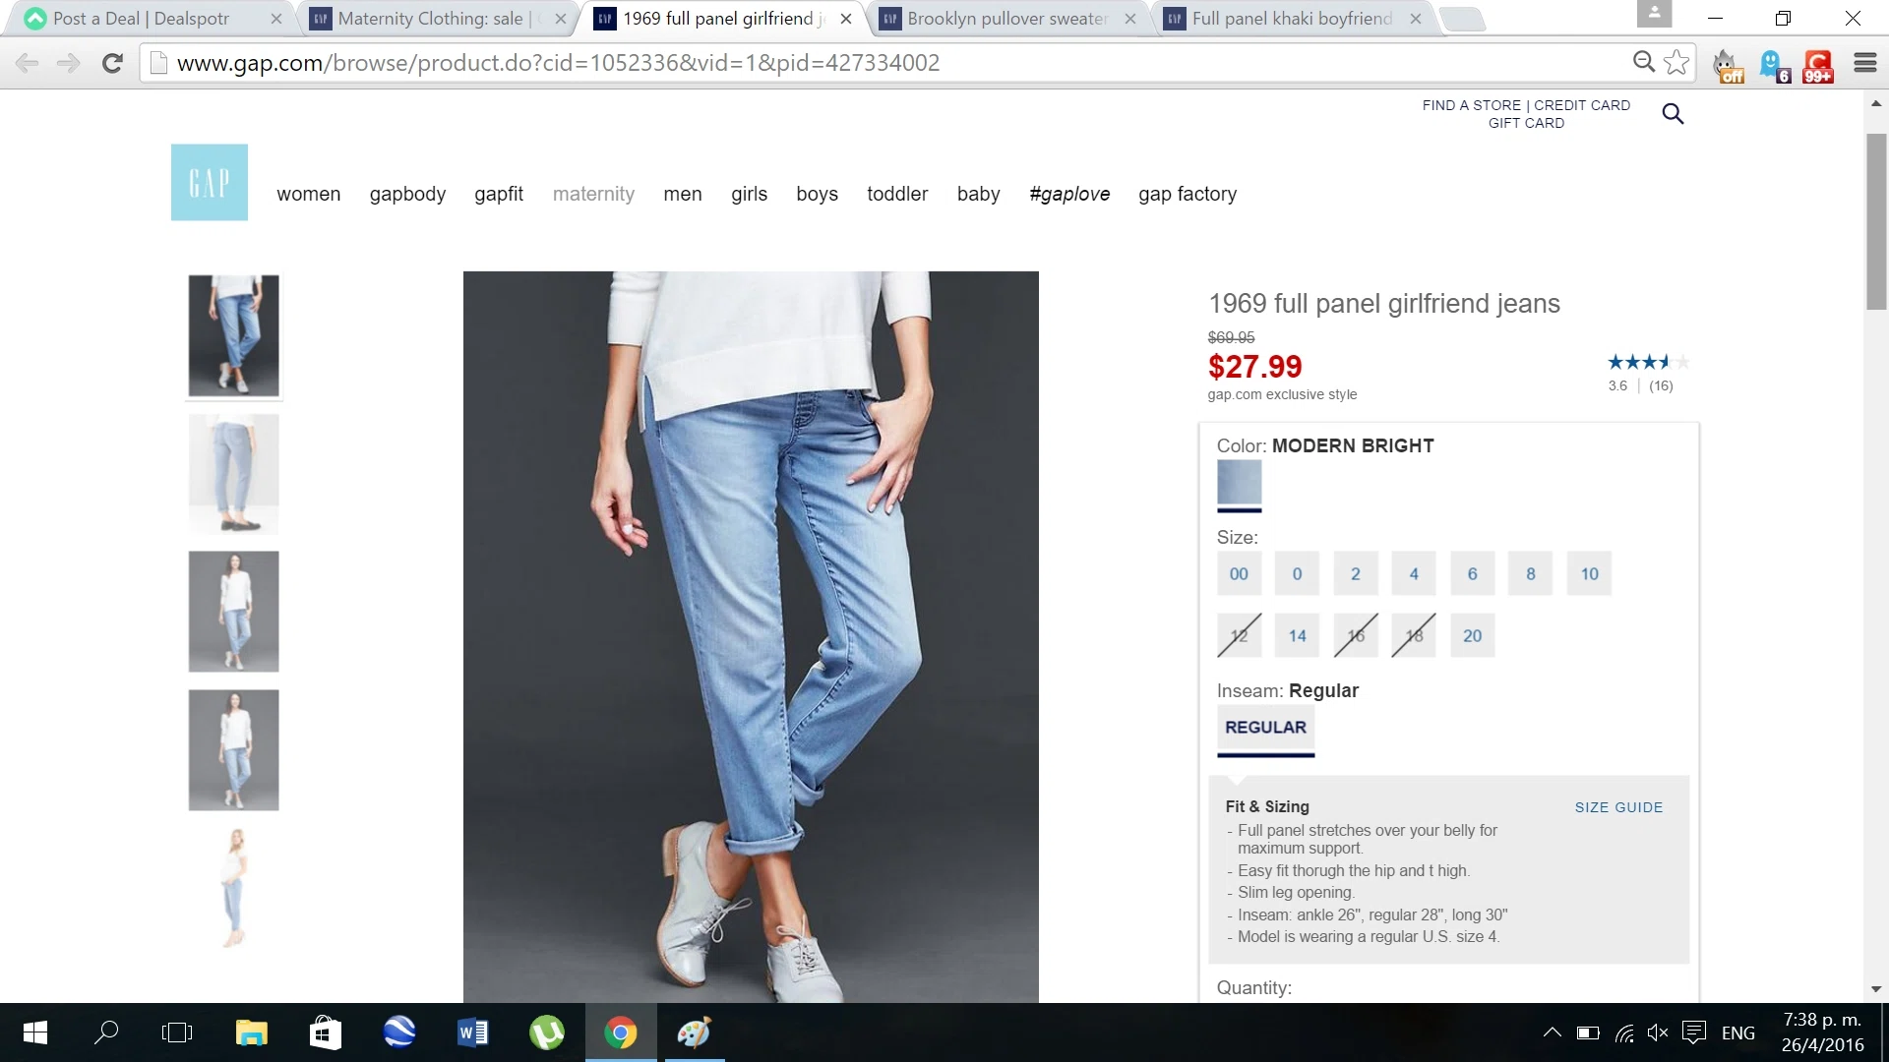Select the REGULAR inseam option

click(x=1265, y=728)
